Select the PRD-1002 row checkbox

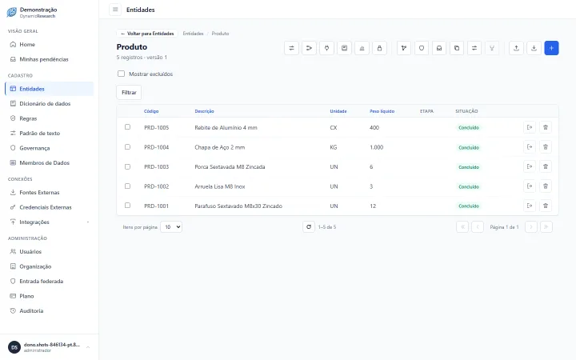point(127,186)
